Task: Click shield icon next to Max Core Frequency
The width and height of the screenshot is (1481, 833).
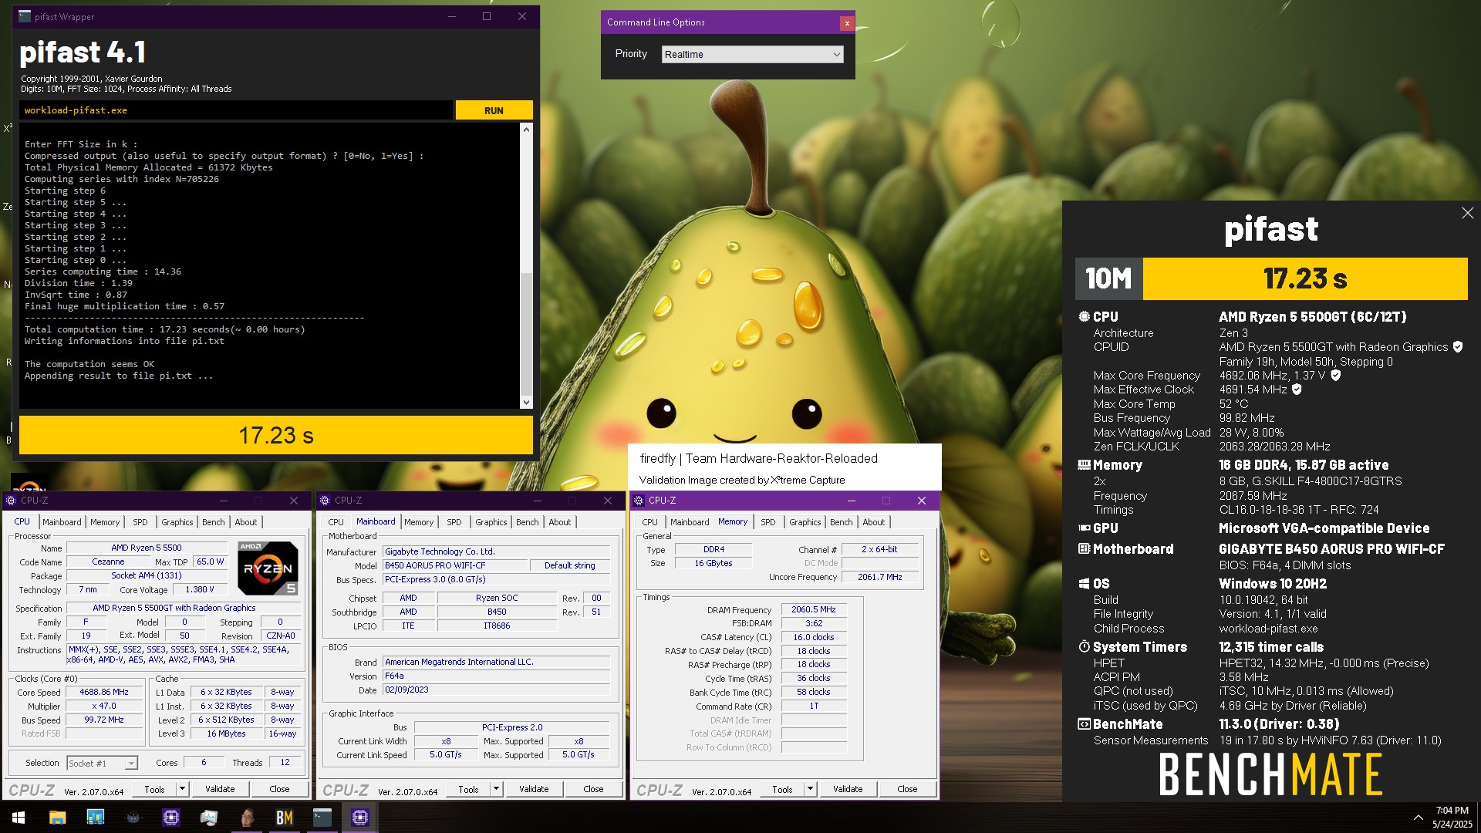Action: (1336, 376)
